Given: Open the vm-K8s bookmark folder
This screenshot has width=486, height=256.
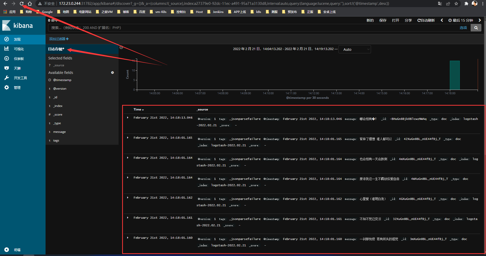Looking at the screenshot, I should tap(158, 12).
